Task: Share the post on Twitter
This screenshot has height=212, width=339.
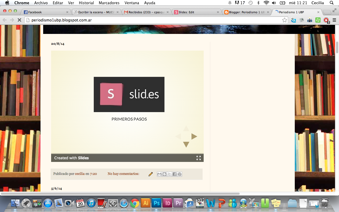Action: coord(169,174)
